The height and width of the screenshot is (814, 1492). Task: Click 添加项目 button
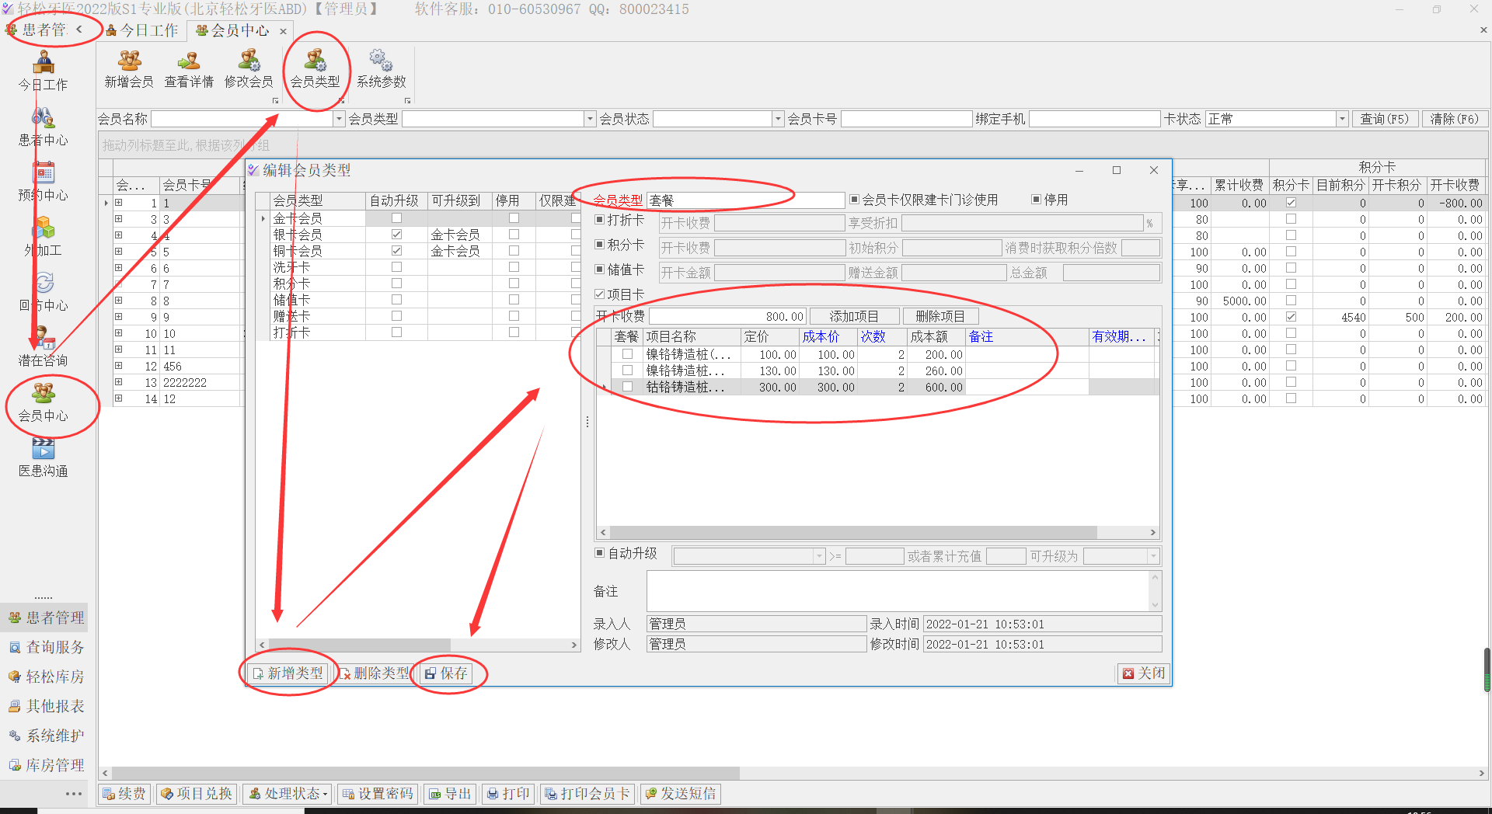(854, 316)
